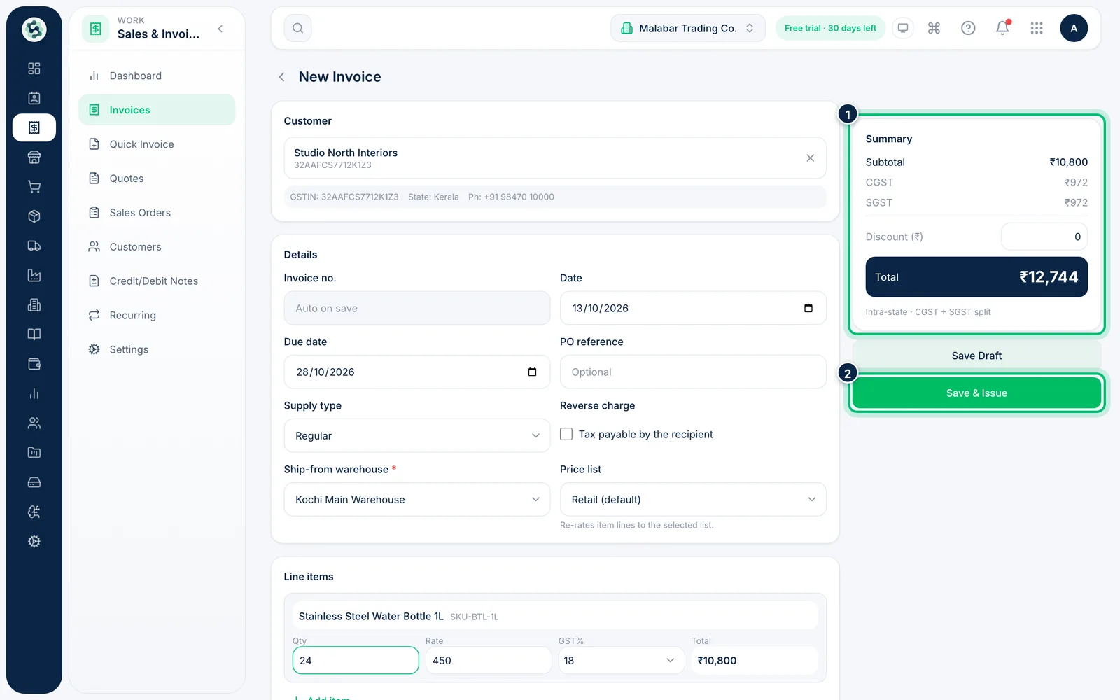Open the apps grid launcher
The height and width of the screenshot is (700, 1120).
pyautogui.click(x=1037, y=28)
